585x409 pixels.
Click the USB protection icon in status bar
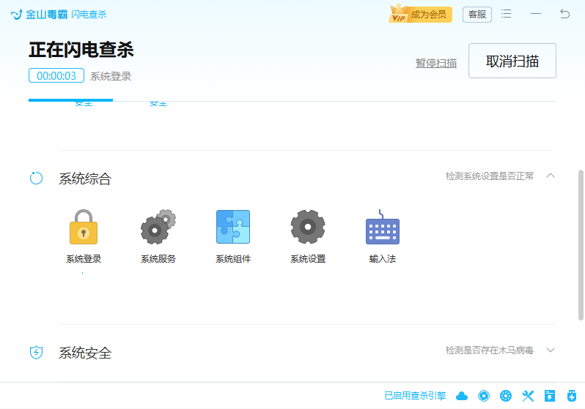pos(572,396)
